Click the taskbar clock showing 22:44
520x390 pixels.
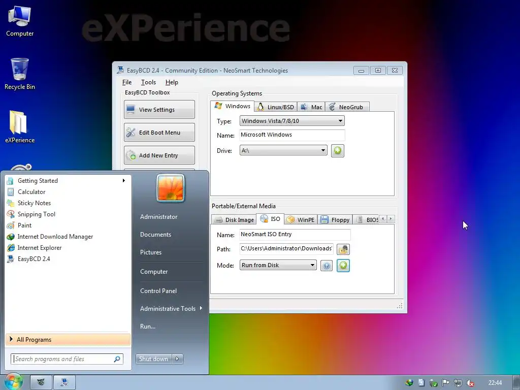pos(495,383)
